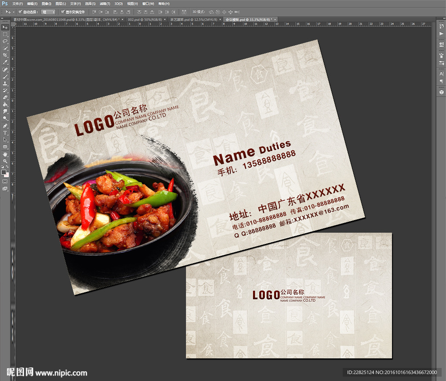Open the 文字(Y) menu
This screenshot has width=446, height=381.
click(x=75, y=3)
